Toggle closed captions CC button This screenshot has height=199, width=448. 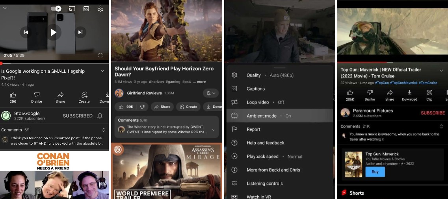point(86,8)
